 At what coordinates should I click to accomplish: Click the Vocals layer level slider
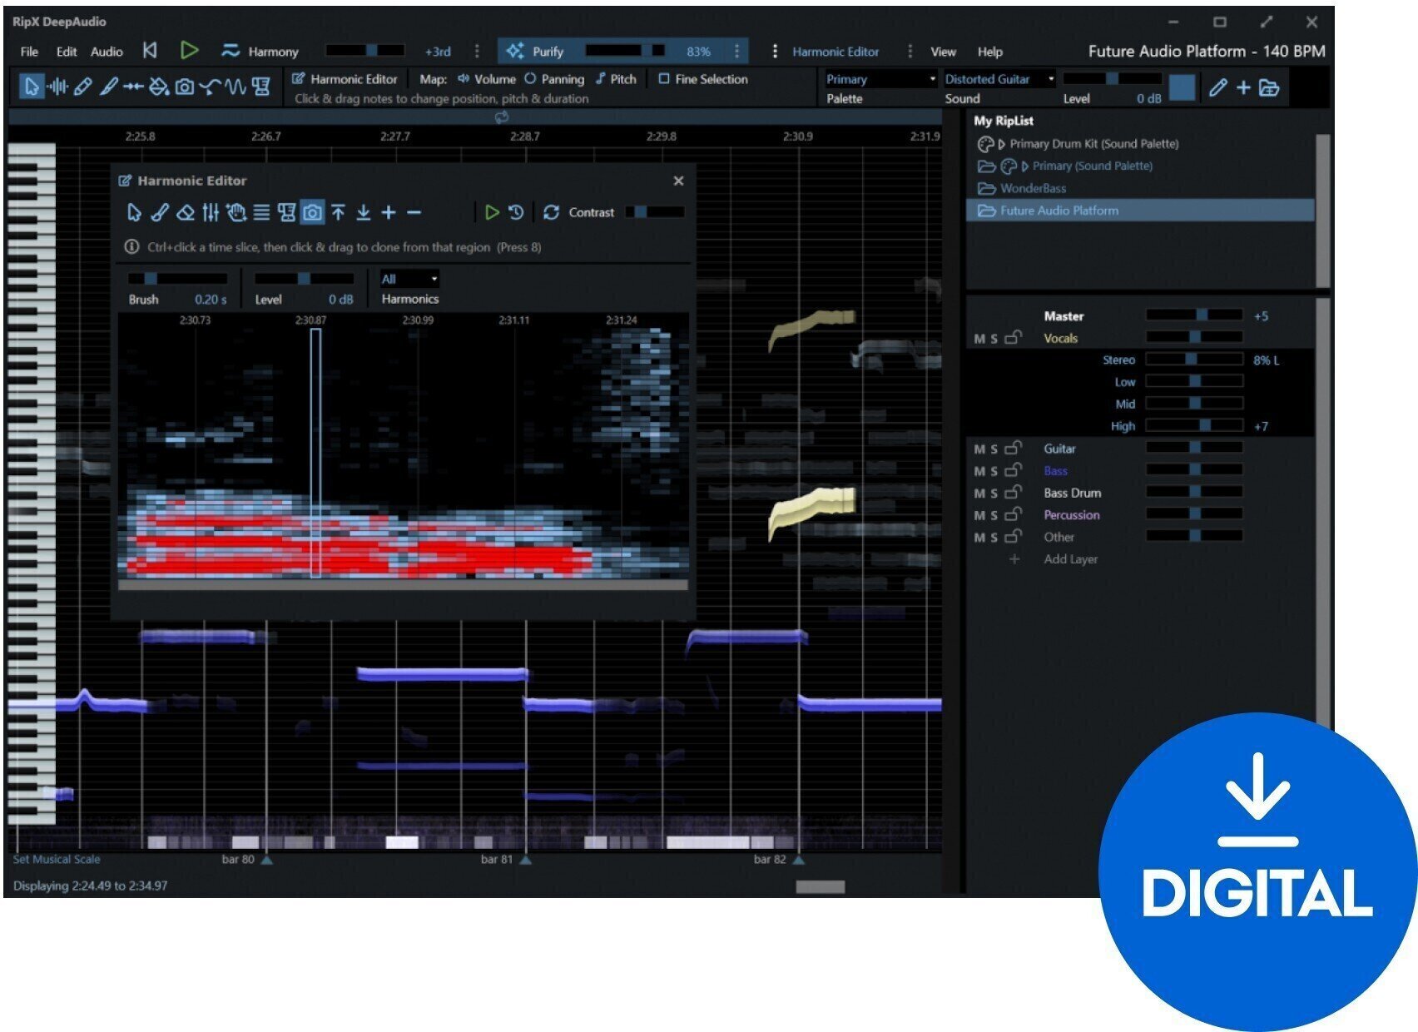pos(1194,338)
